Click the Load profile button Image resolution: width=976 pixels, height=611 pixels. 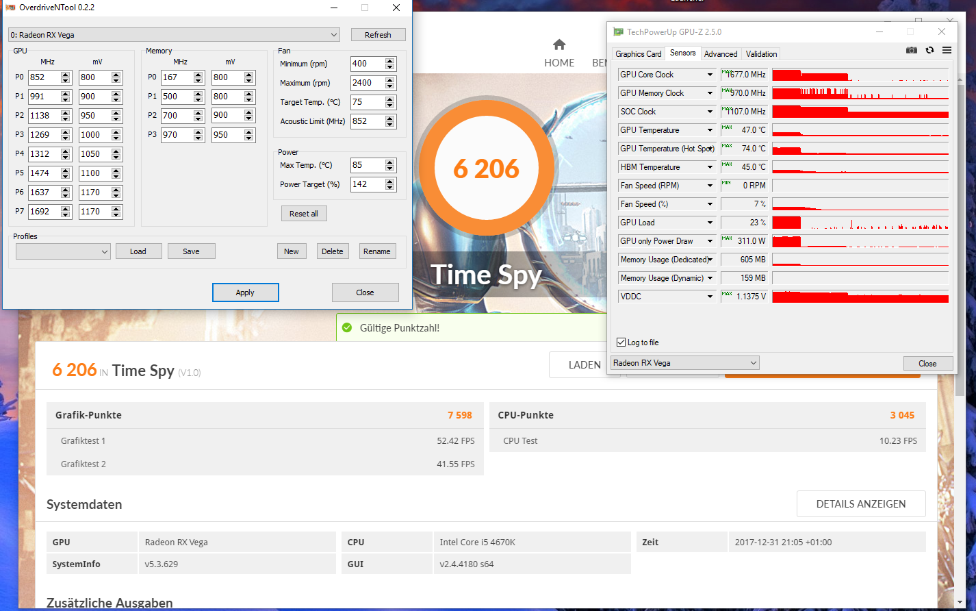pyautogui.click(x=138, y=251)
